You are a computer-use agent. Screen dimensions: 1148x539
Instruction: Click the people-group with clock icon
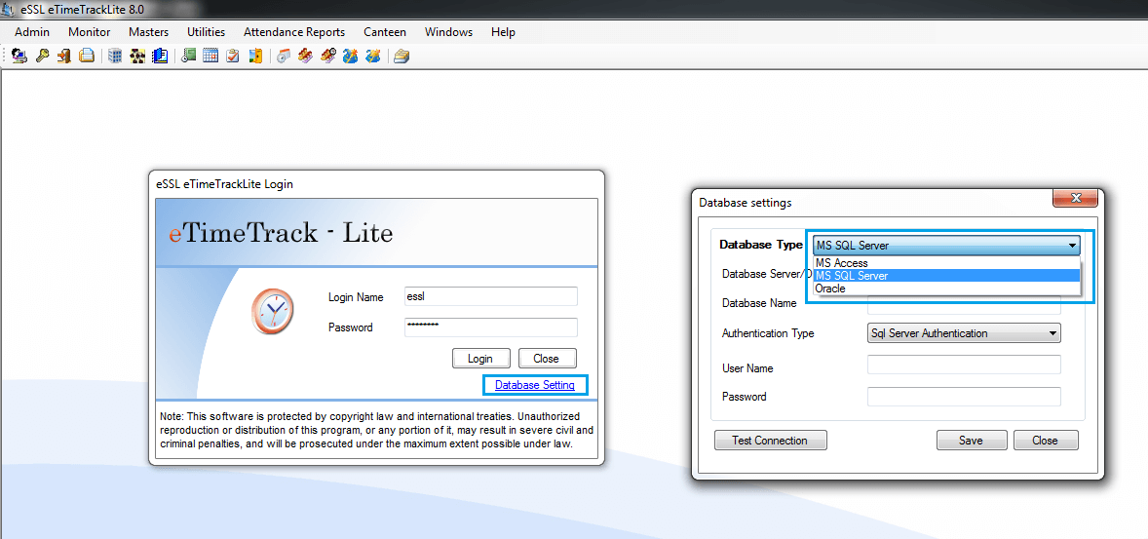(328, 56)
